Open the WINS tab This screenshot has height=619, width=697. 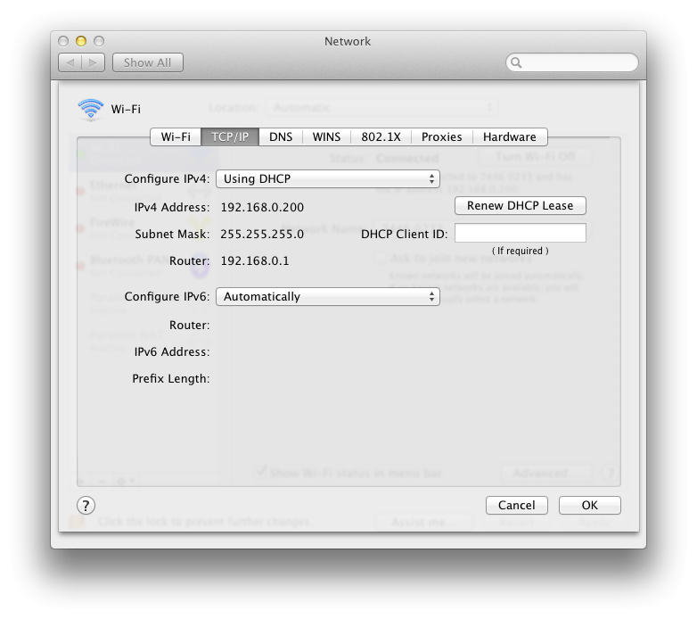point(326,137)
